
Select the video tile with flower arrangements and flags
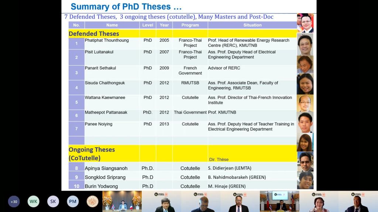tap(122, 201)
